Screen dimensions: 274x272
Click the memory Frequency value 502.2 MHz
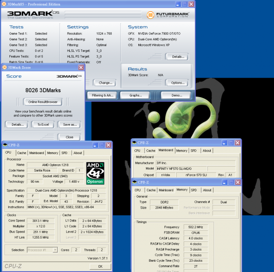(196, 227)
